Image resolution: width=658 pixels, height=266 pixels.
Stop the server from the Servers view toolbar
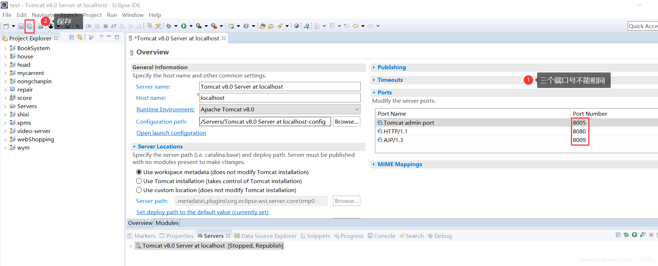[651, 235]
